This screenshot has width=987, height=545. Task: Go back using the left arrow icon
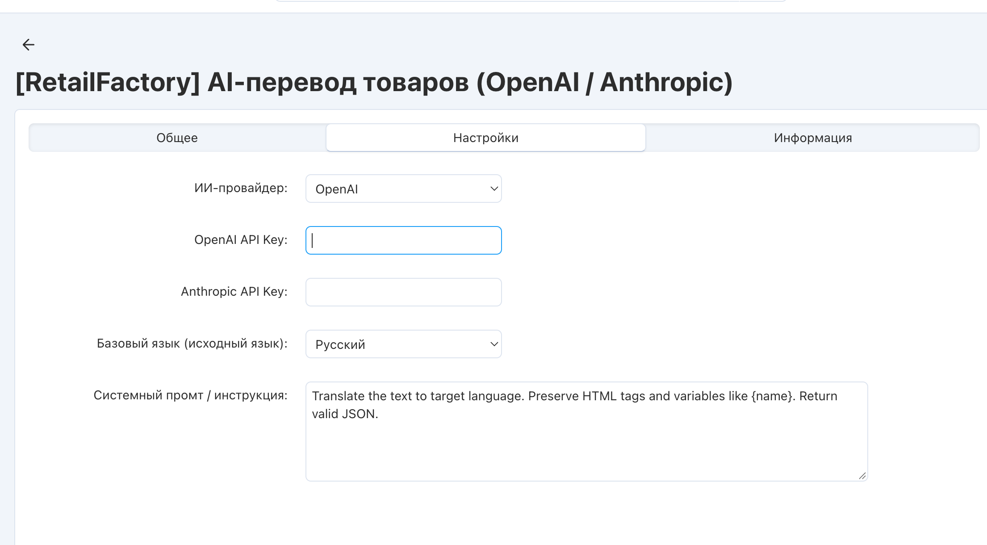point(29,45)
